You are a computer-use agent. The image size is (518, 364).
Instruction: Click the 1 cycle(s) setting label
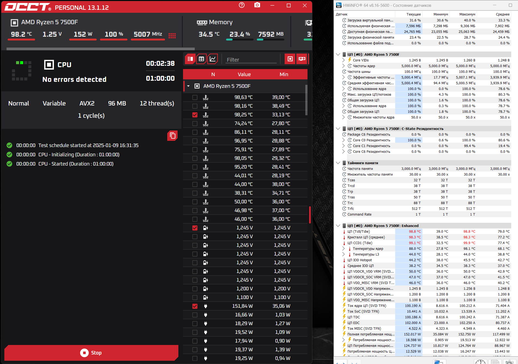click(x=91, y=116)
